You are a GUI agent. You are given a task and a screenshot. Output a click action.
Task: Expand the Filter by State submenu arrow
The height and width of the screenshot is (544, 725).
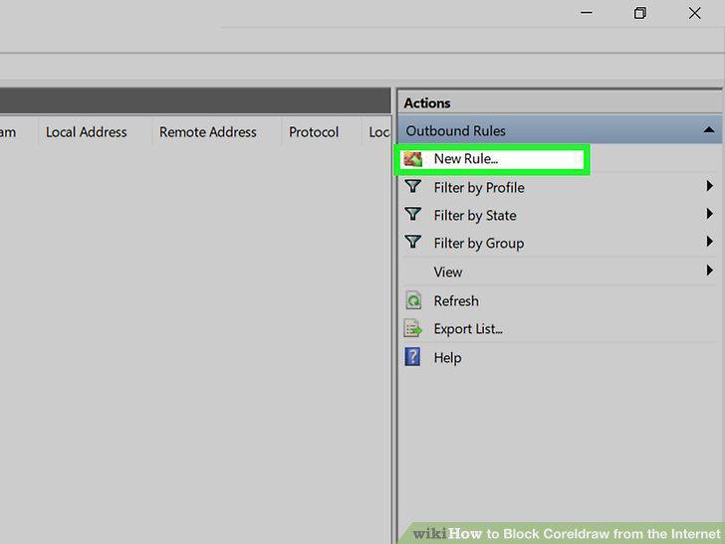coord(709,214)
